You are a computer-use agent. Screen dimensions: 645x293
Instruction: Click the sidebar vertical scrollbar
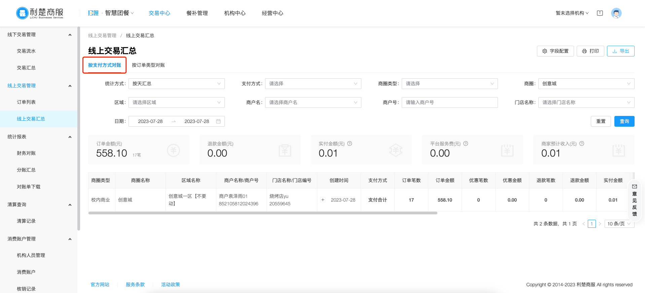[79, 129]
